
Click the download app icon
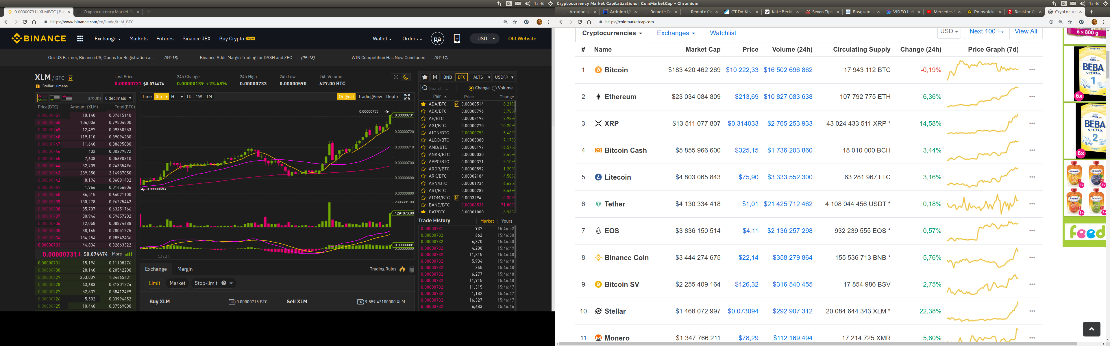[x=457, y=39]
